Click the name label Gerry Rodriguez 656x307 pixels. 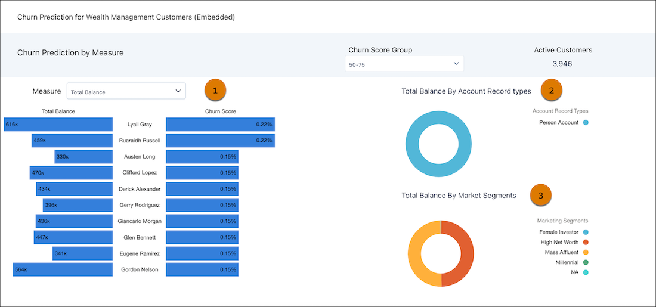coord(140,205)
